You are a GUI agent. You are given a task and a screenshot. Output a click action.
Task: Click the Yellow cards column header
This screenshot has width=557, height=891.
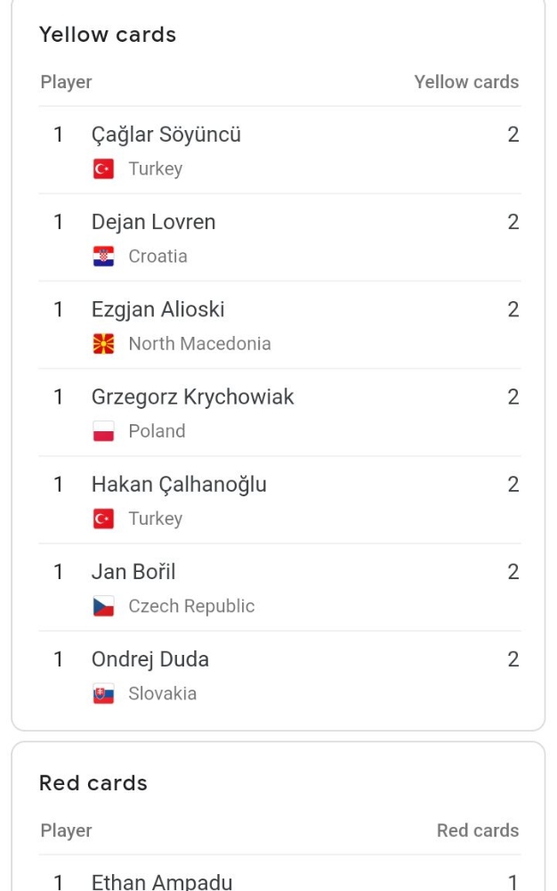(466, 82)
